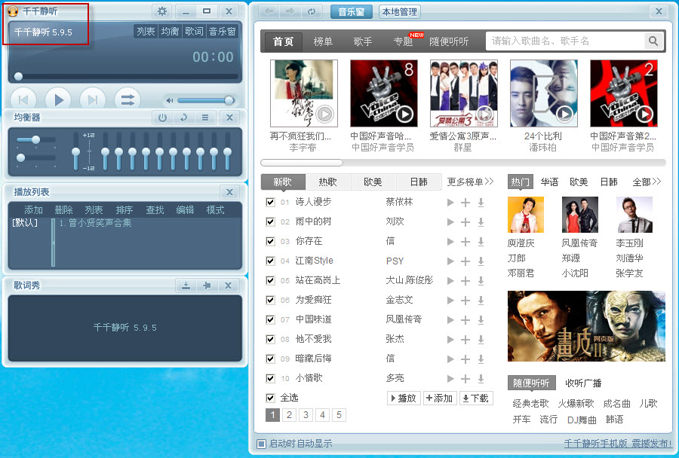
Task: Click the pin icon on the 歌词秀 panel
Action: (x=207, y=285)
